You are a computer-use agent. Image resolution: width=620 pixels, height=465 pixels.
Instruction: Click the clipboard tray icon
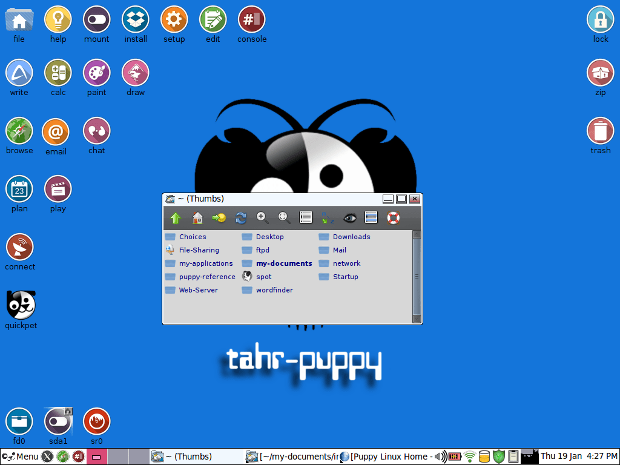(513, 457)
